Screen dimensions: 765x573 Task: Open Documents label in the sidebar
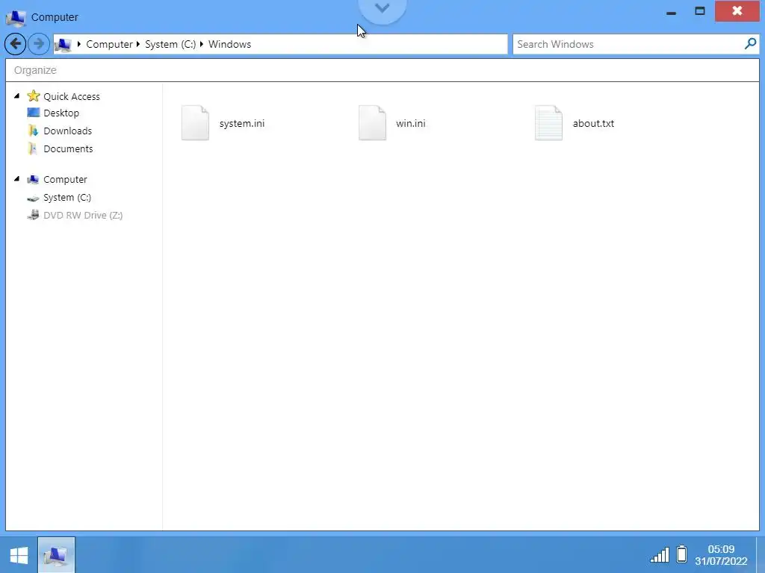pos(68,148)
